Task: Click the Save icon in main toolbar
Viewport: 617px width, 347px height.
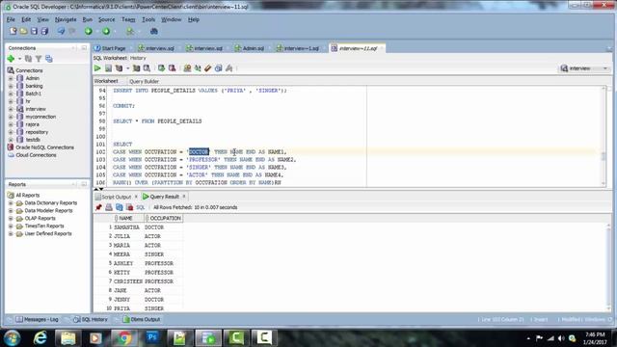Action: [35, 31]
